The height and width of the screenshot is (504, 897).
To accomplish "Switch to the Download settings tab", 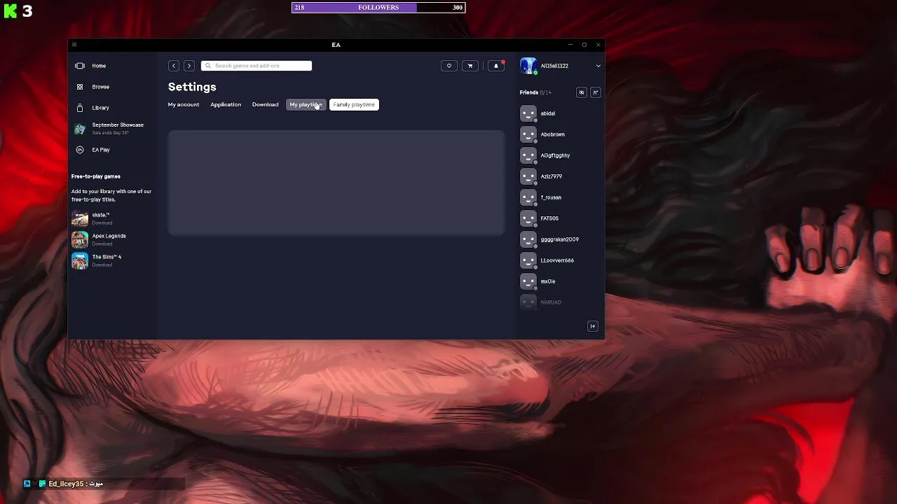I will tap(266, 105).
